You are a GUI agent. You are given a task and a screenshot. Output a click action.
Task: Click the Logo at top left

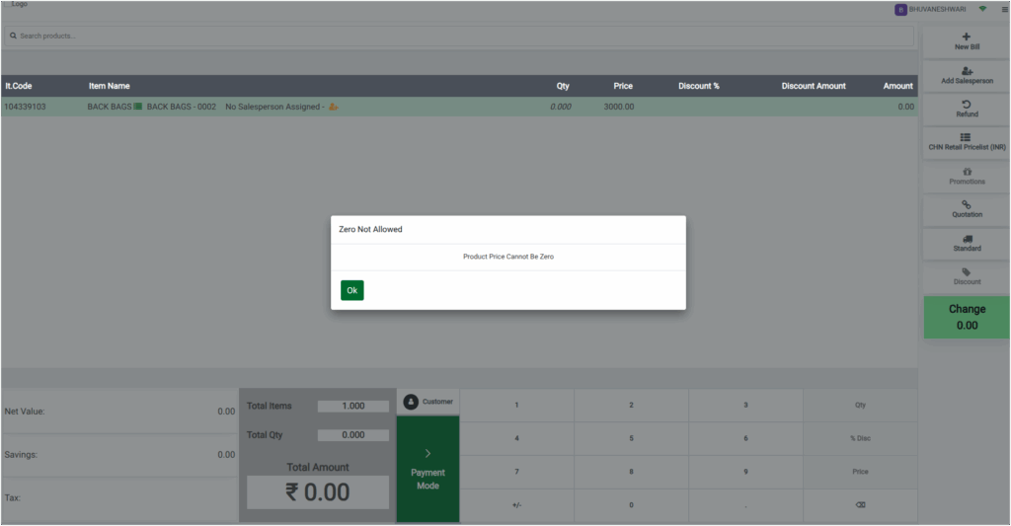pos(20,4)
